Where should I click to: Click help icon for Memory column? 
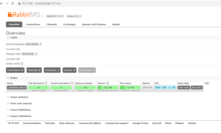pos(108,83)
